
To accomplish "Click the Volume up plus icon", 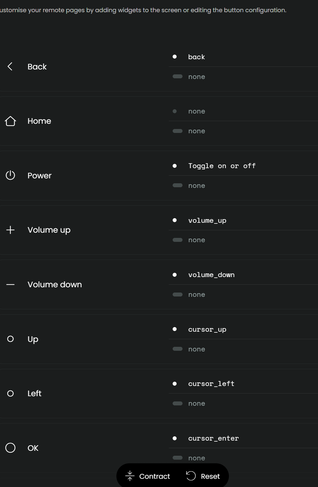I will coord(11,230).
